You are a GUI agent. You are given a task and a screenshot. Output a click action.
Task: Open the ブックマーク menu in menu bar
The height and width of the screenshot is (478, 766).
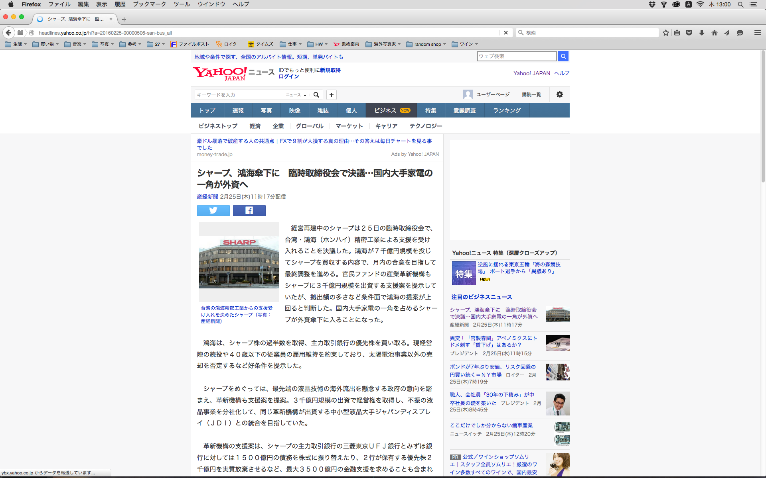point(149,4)
